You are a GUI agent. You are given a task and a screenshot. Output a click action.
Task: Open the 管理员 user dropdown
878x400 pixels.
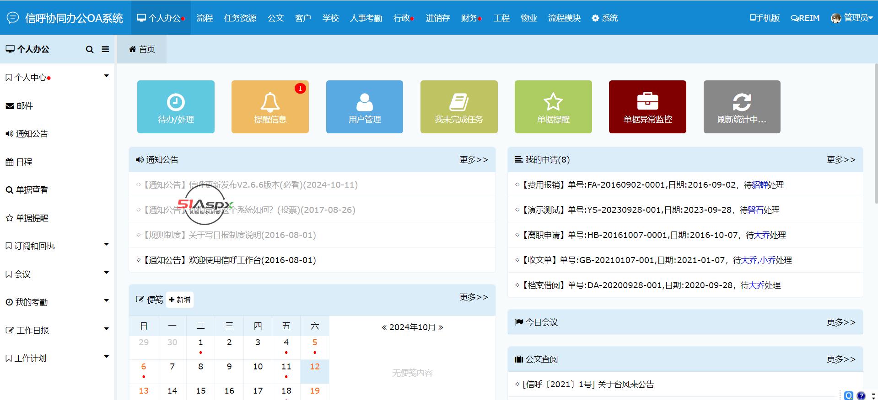851,18
